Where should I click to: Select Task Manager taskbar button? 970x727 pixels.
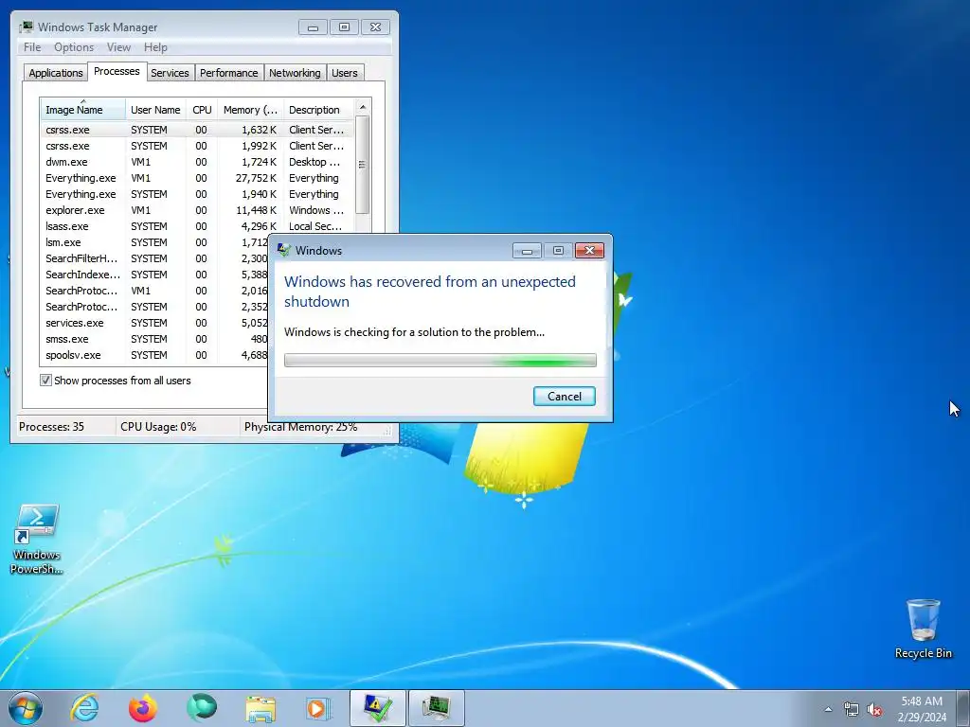[x=436, y=708]
